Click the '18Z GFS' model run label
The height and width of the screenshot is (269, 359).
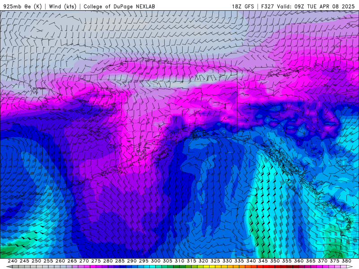point(243,6)
